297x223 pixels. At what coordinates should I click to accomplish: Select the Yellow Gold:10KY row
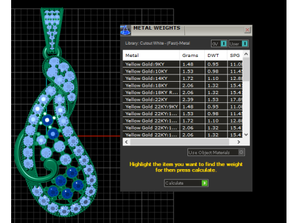[x=183, y=71]
